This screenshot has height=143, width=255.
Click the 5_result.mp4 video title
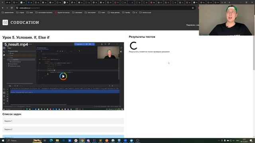pyautogui.click(x=16, y=44)
